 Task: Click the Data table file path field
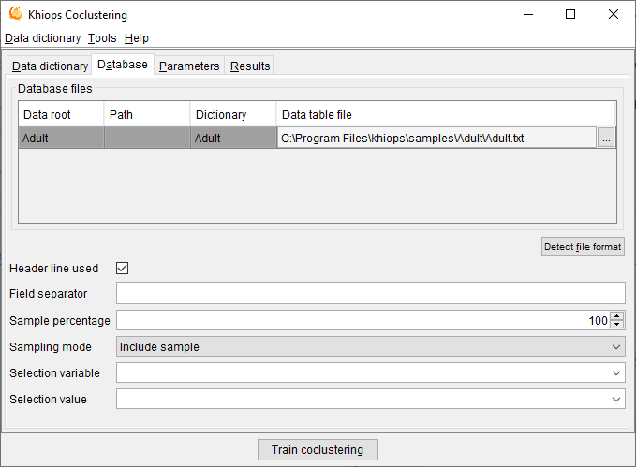click(436, 138)
